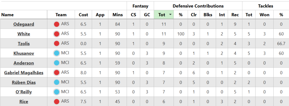The width and height of the screenshot is (289, 106).
Task: Open the Odegaard player link
Action: tap(24, 24)
